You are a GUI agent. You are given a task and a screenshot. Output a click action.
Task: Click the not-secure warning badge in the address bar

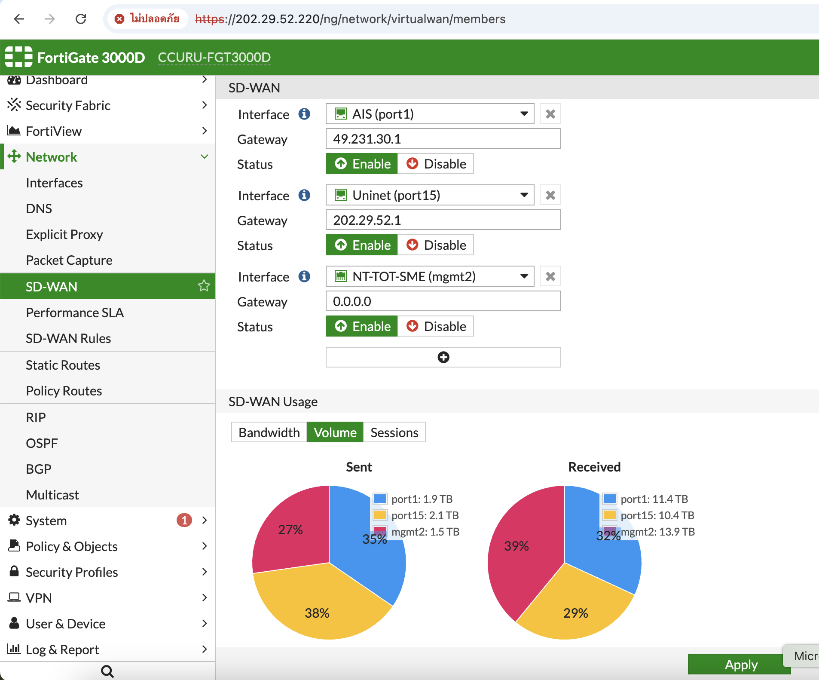147,19
